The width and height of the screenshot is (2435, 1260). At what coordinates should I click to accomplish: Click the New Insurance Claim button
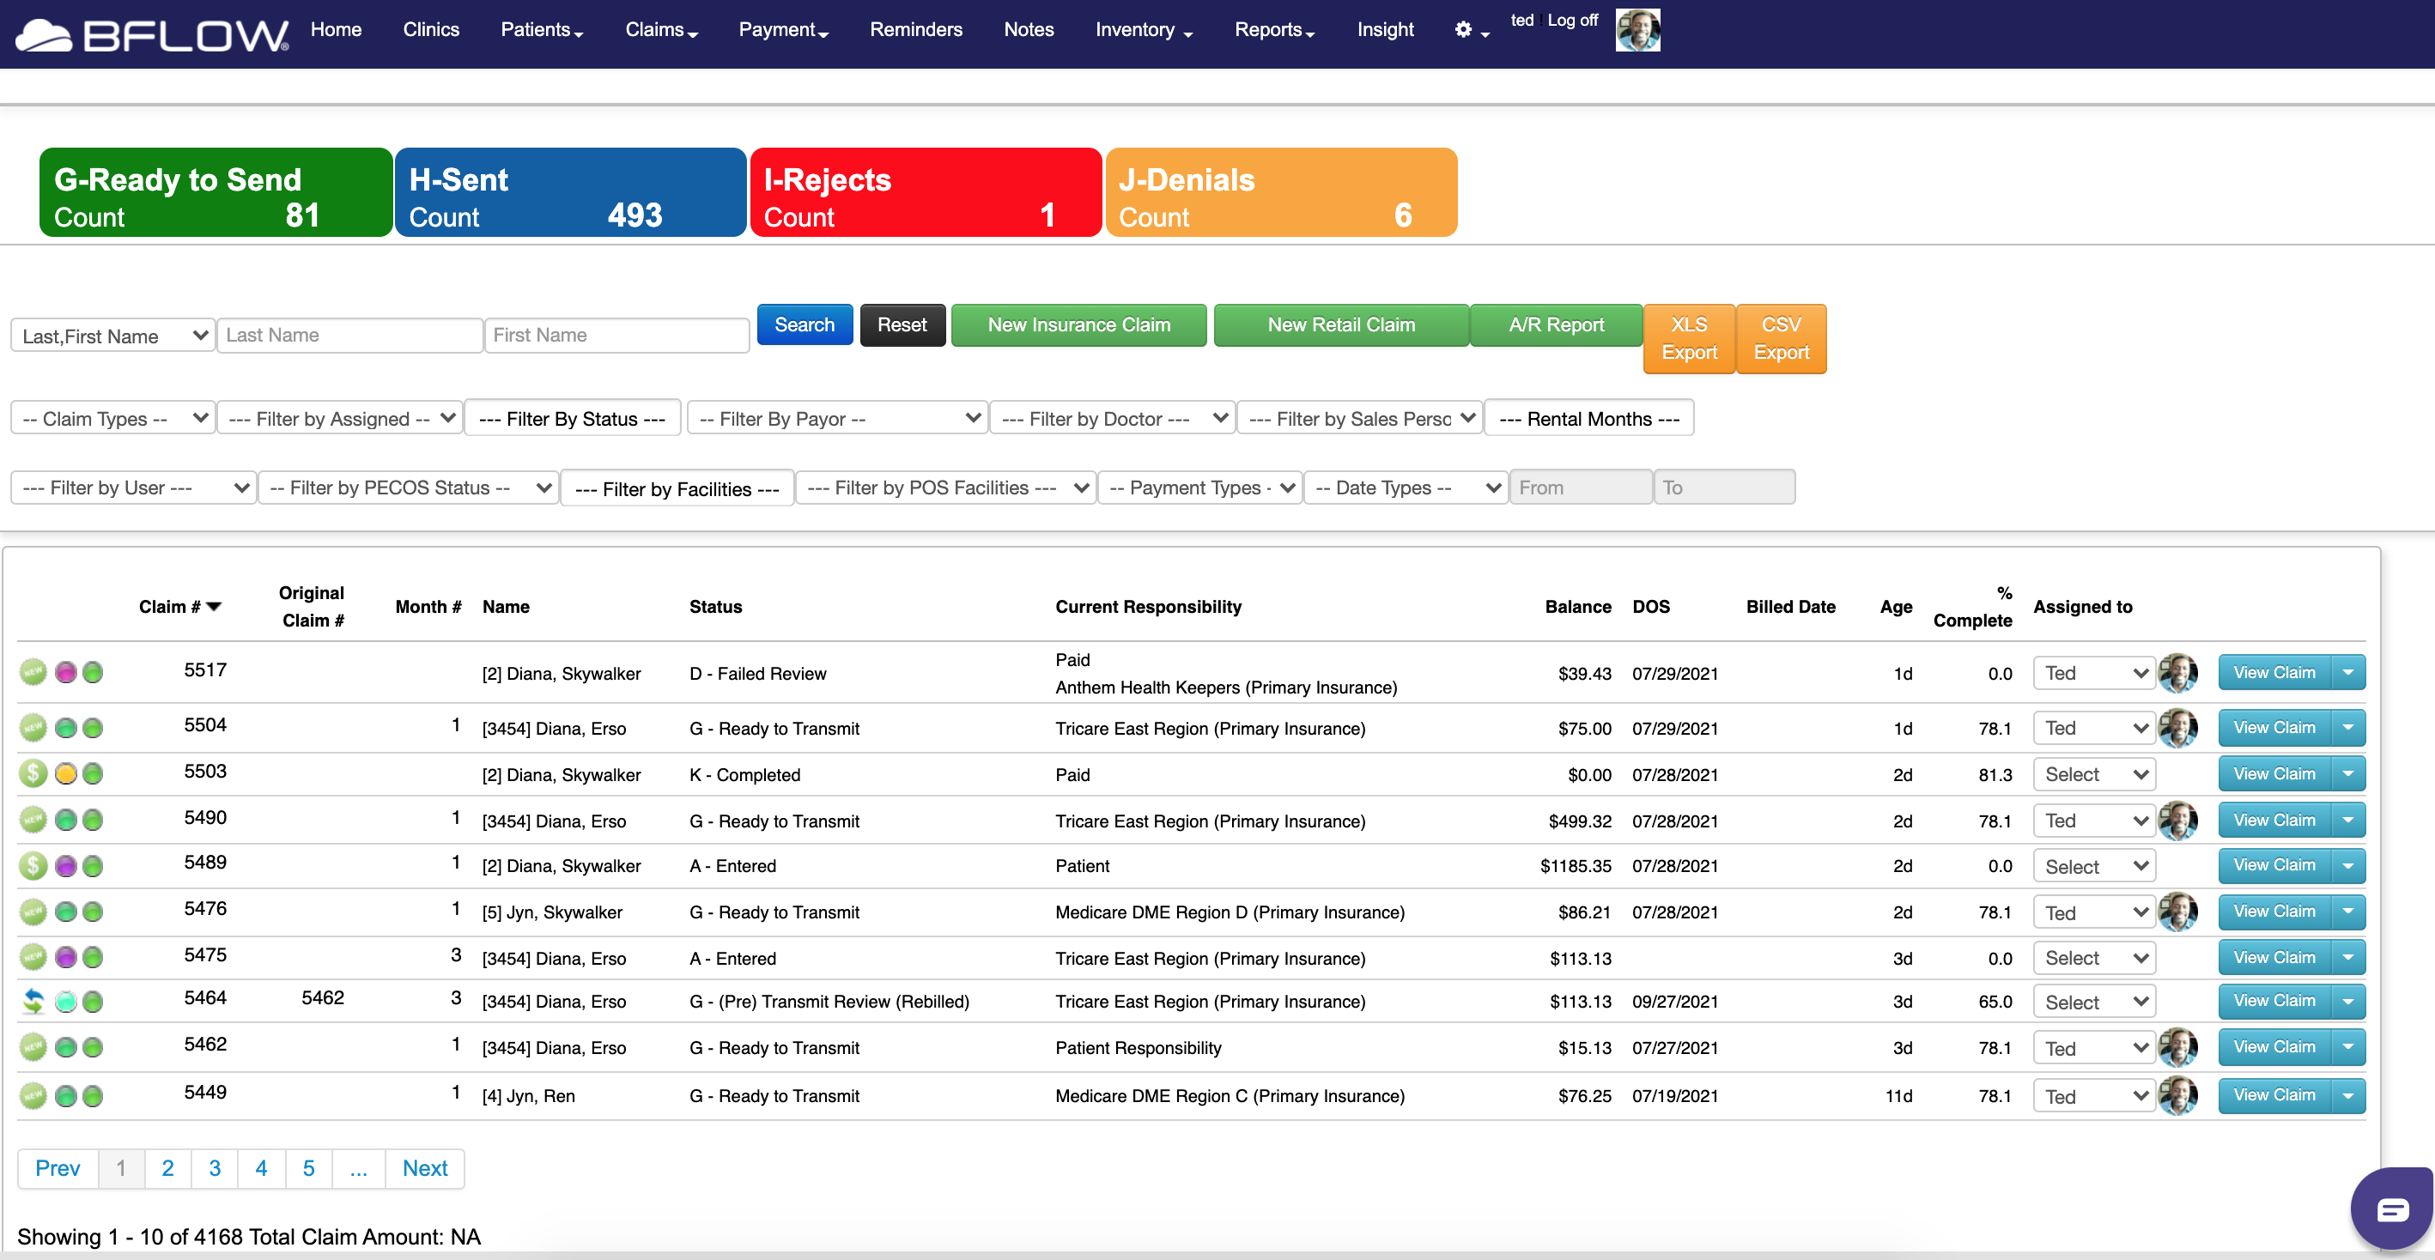pos(1078,325)
